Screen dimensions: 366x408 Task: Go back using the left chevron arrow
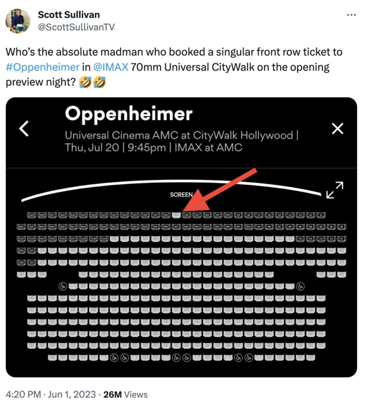tap(24, 128)
